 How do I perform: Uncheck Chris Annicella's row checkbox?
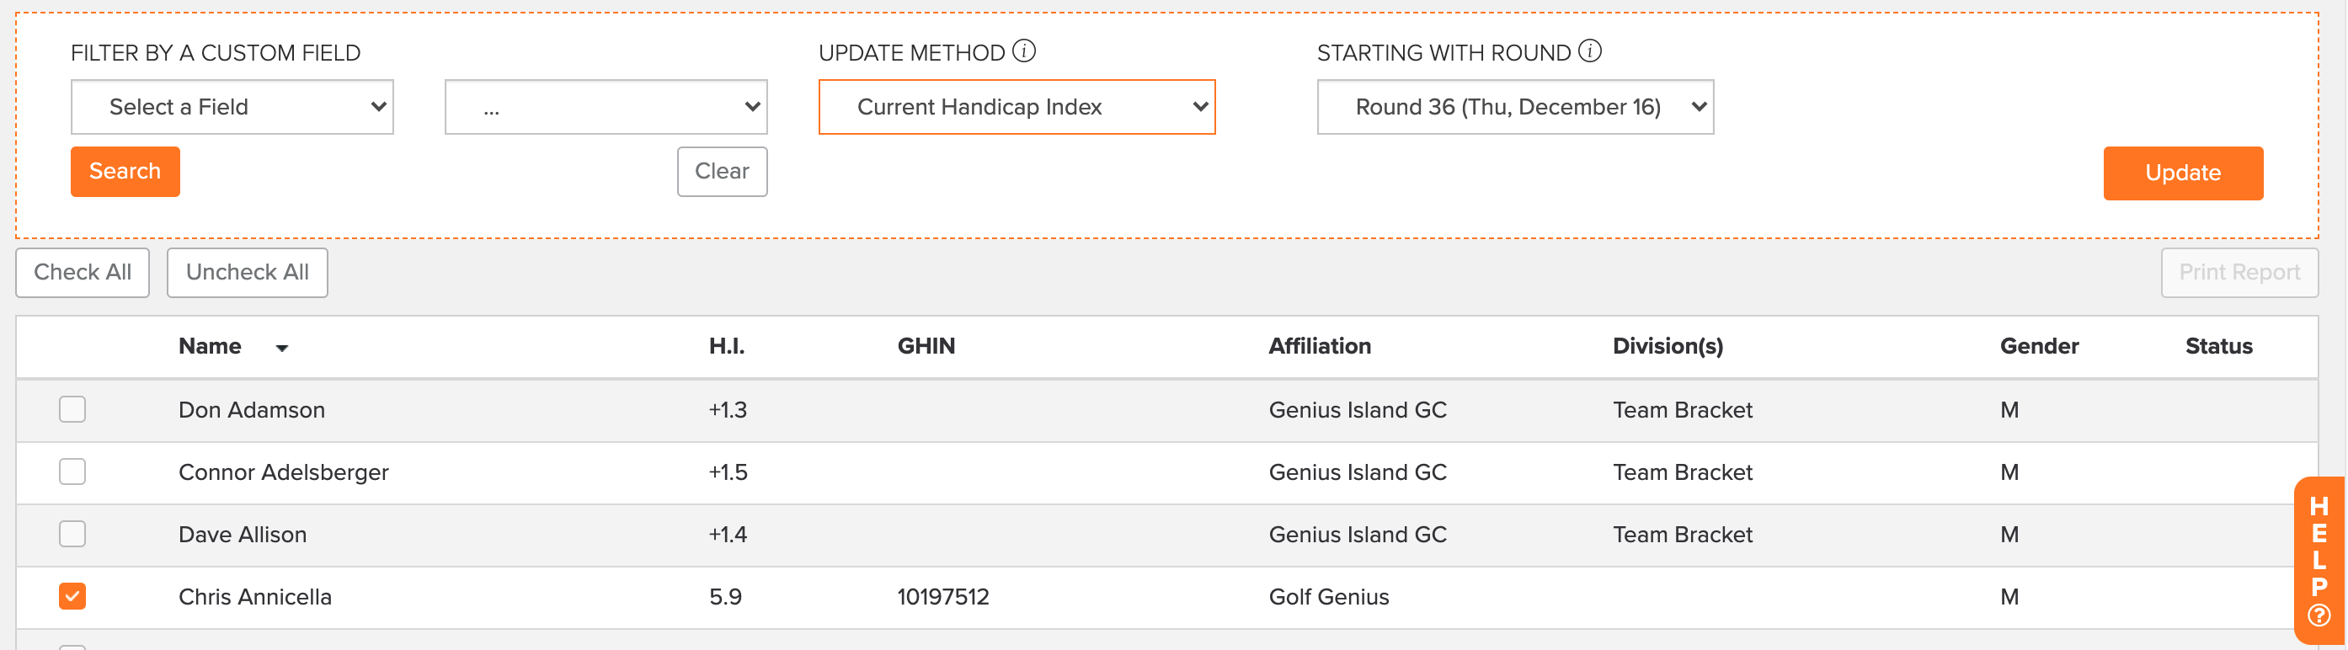coord(72,596)
